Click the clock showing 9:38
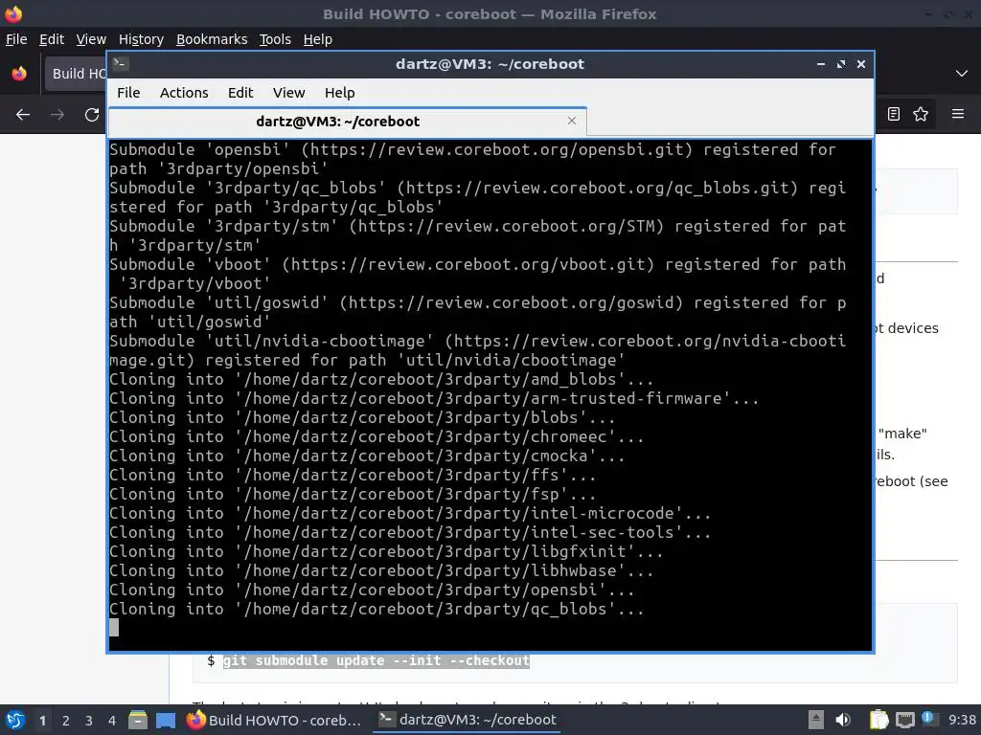 962,720
